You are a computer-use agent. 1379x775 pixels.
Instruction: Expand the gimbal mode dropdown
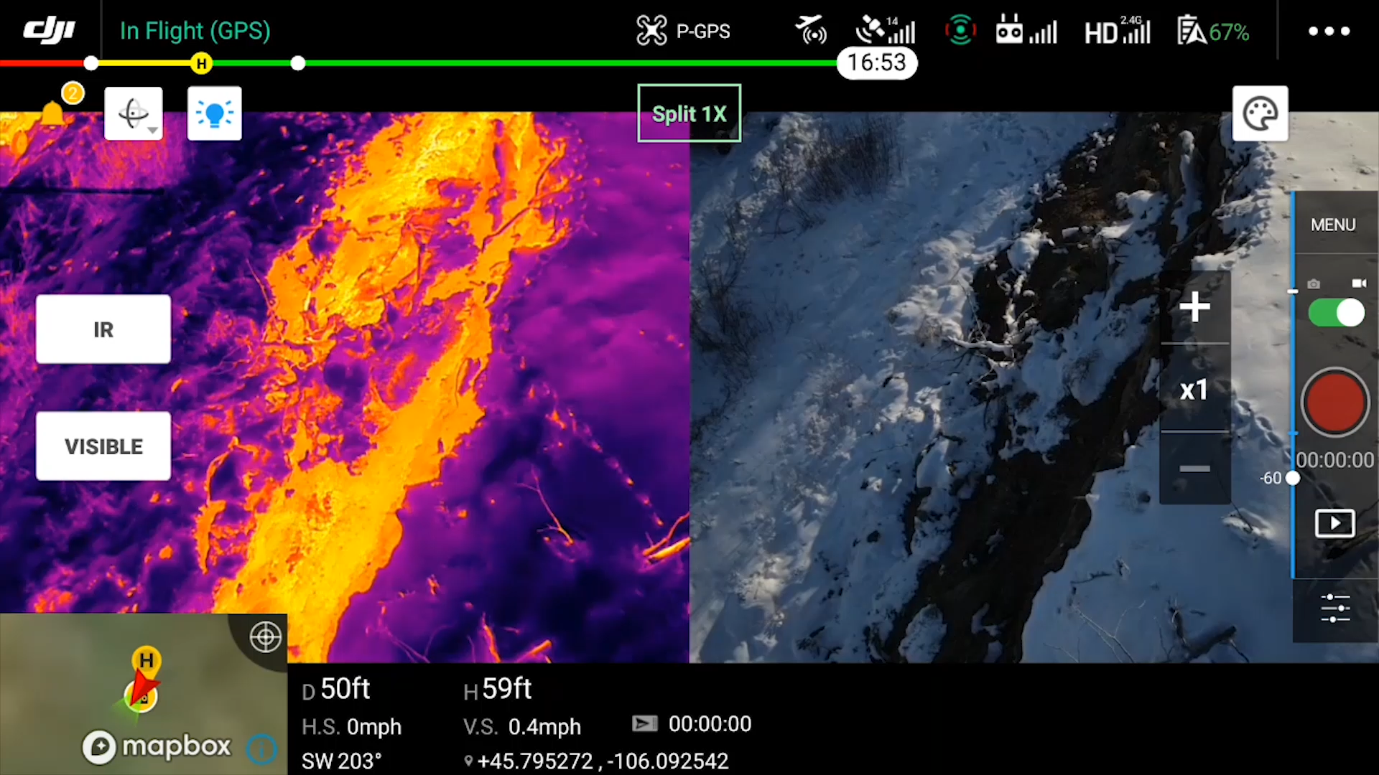(134, 114)
